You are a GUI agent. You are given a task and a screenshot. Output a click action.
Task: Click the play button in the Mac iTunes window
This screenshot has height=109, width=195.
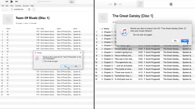point(116,4)
